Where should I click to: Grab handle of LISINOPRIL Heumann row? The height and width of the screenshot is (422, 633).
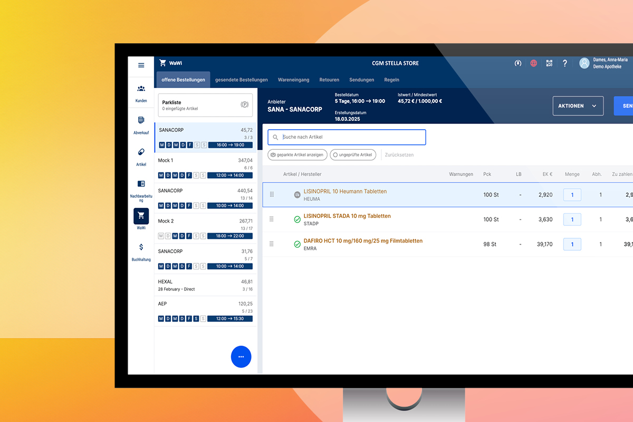(x=272, y=195)
